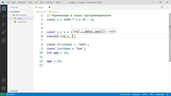Split the editor to the right

[x=162, y=7]
